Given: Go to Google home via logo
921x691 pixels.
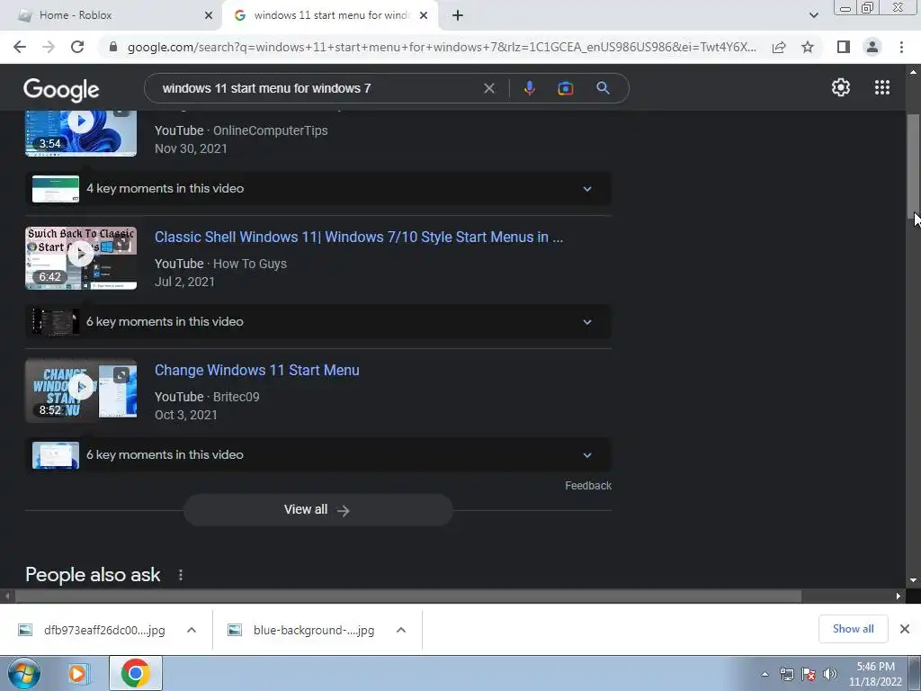Looking at the screenshot, I should coord(61,89).
